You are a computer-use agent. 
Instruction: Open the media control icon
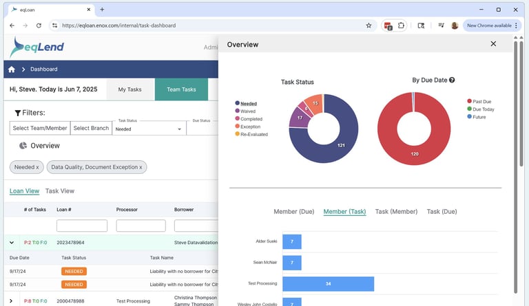441,25
